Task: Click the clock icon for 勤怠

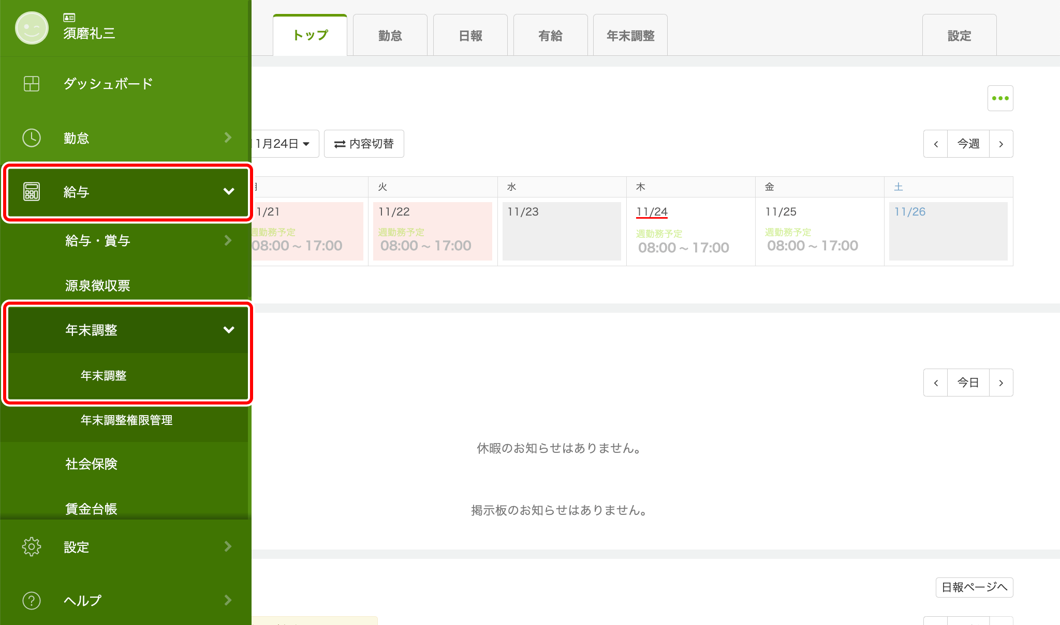Action: click(32, 138)
